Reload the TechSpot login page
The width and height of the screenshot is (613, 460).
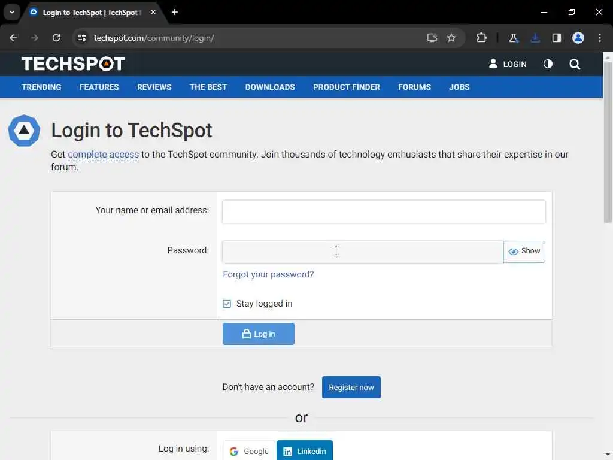click(x=56, y=38)
